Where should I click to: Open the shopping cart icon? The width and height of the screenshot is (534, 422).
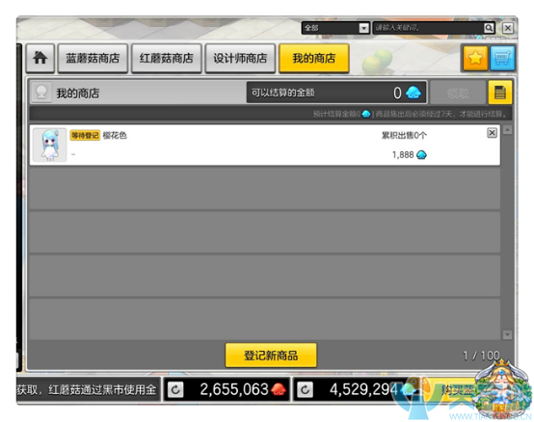click(502, 58)
